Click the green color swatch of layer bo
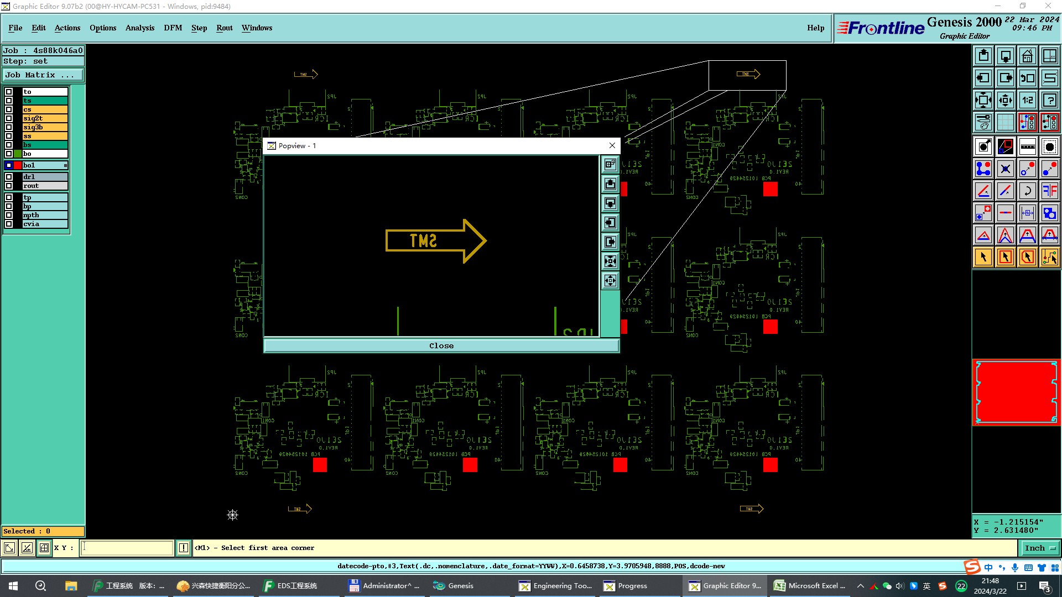Viewport: 1062px width, 597px height. click(x=18, y=154)
